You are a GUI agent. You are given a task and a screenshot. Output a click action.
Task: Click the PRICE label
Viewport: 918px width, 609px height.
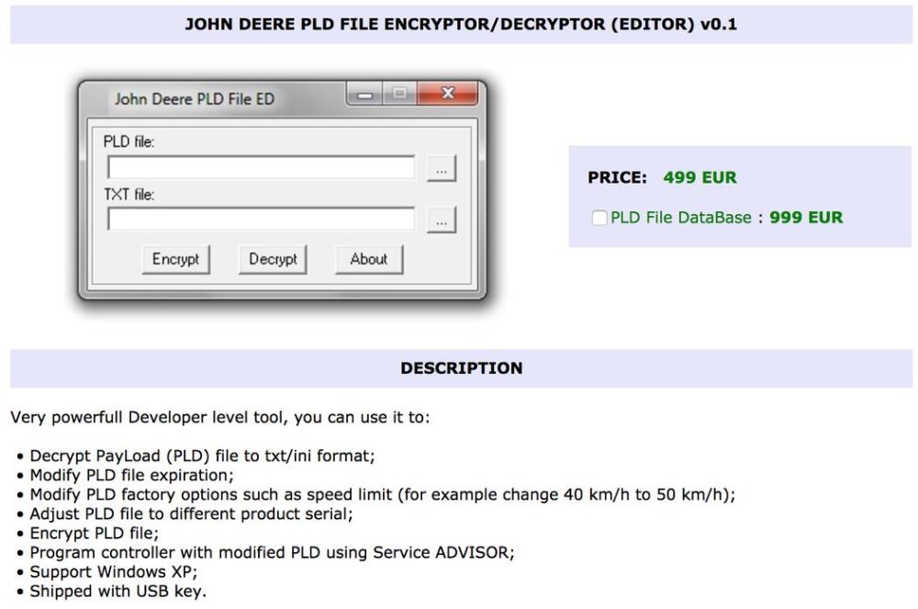click(617, 177)
